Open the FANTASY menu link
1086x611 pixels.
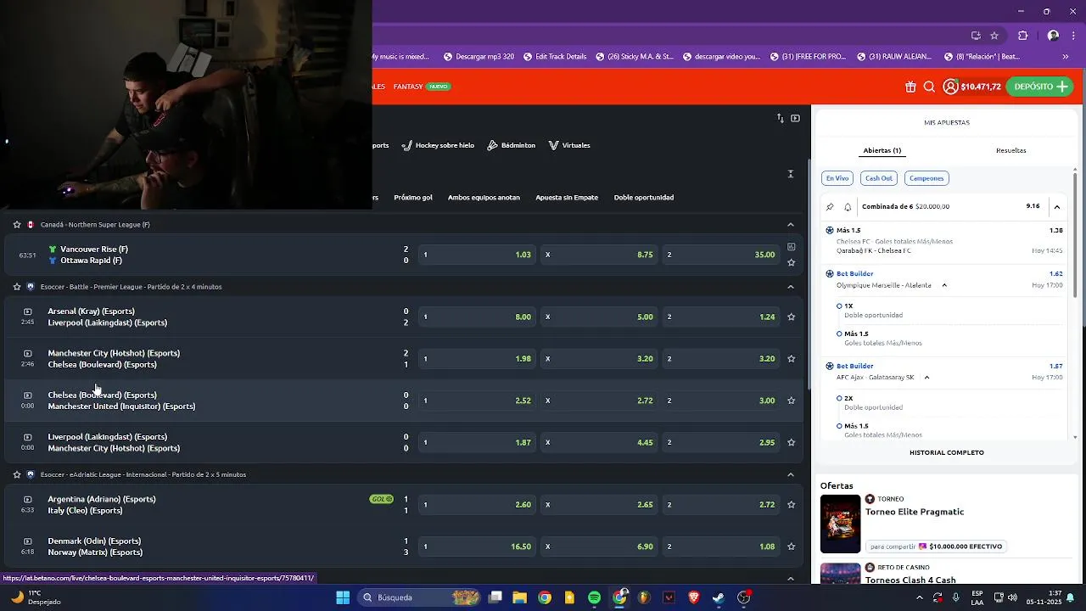[x=408, y=87]
